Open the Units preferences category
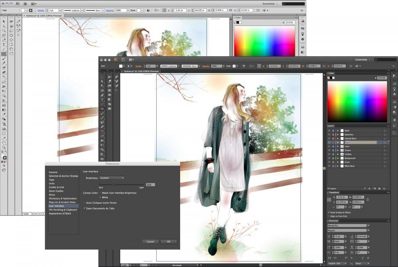Image resolution: width=398 pixels, height=267 pixels. coord(52,183)
